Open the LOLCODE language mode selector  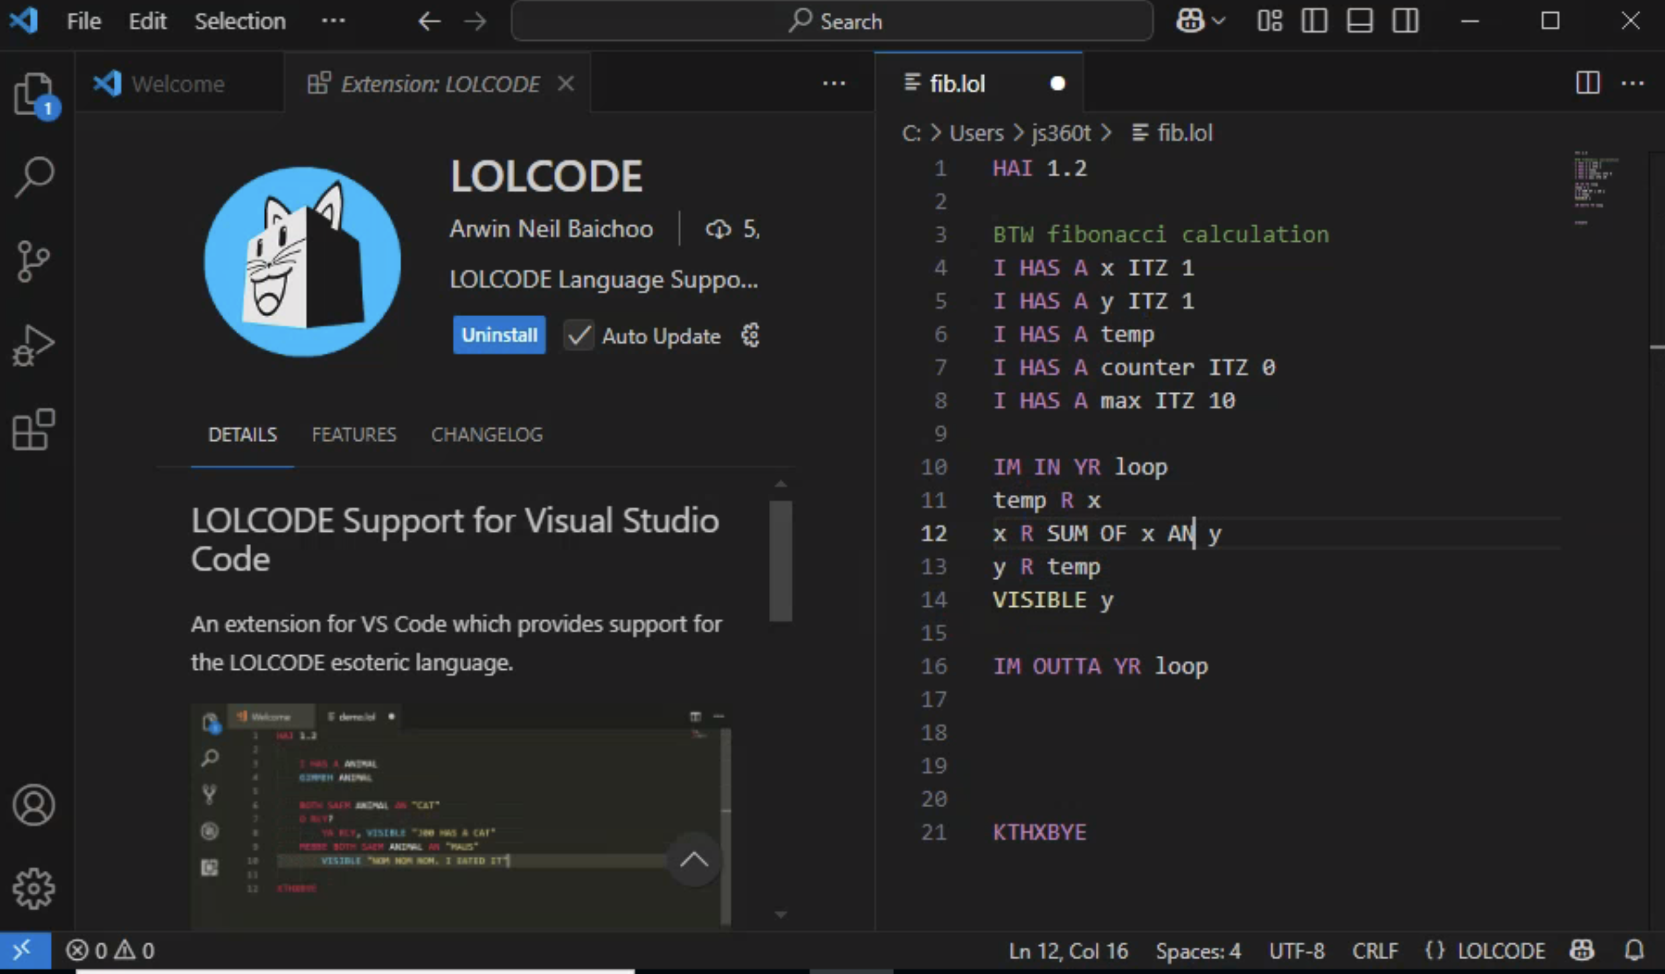click(x=1500, y=950)
